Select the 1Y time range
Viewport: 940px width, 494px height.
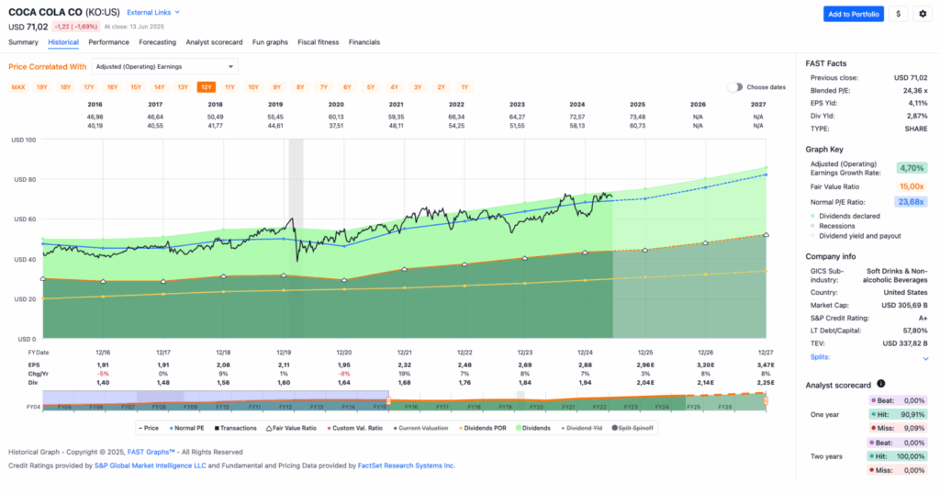coord(464,87)
